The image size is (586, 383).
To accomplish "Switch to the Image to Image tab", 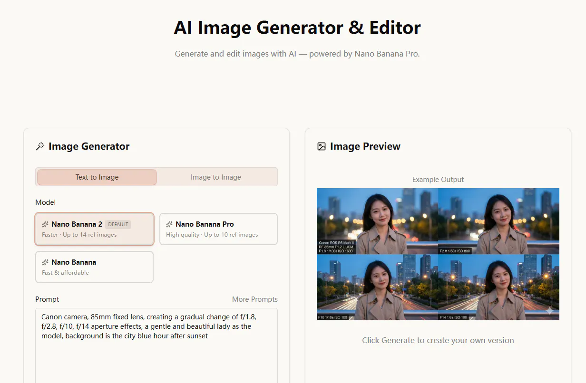I will pos(216,177).
